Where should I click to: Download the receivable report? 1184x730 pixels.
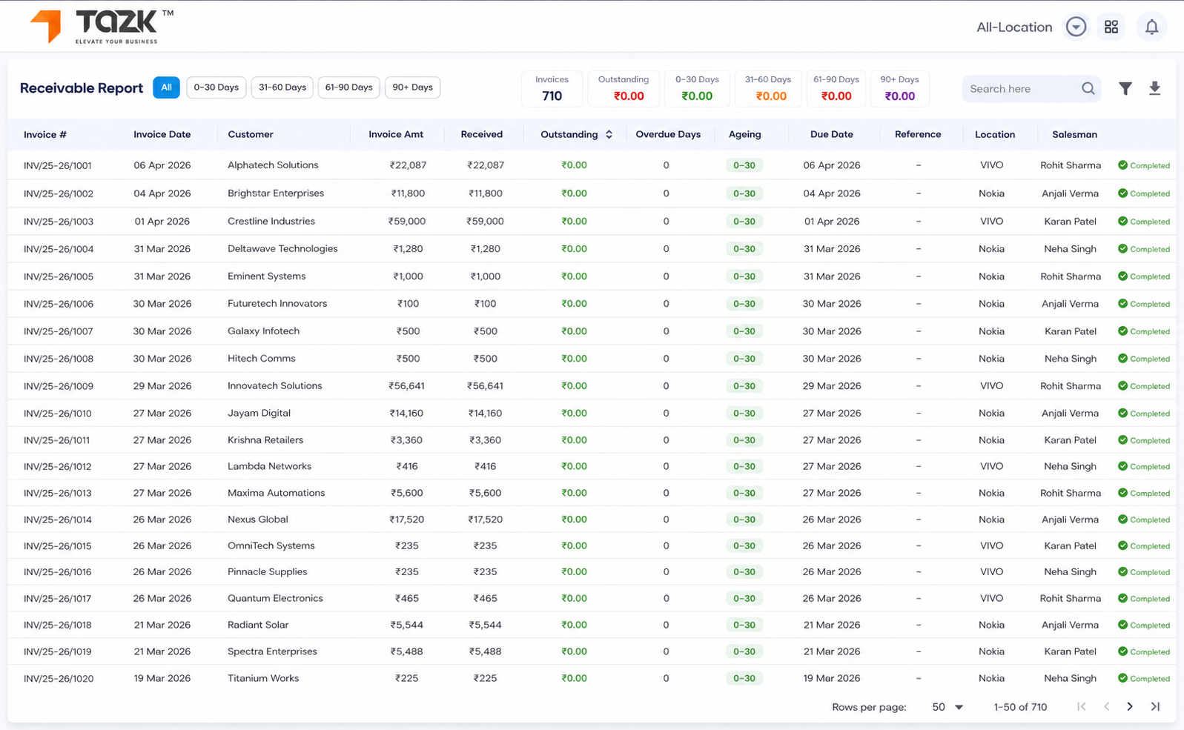point(1154,88)
